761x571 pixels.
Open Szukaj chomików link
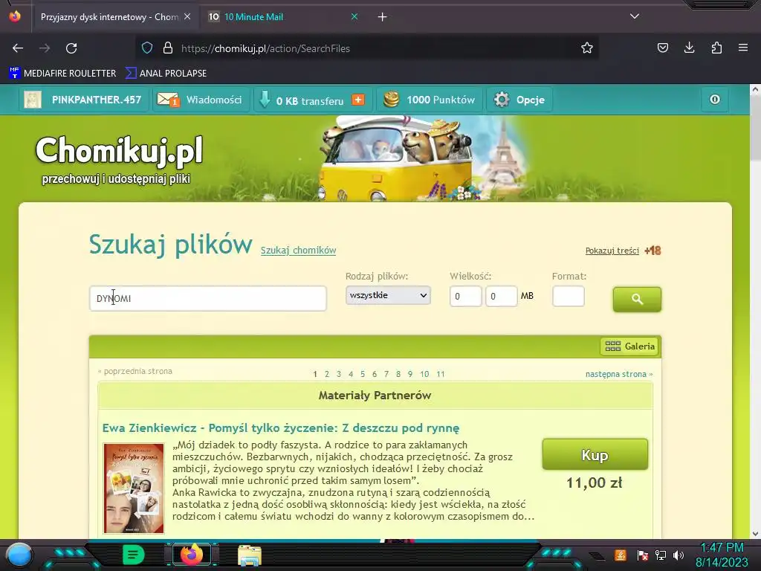298,251
